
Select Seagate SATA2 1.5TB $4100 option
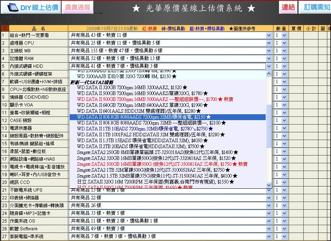tap(168, 176)
